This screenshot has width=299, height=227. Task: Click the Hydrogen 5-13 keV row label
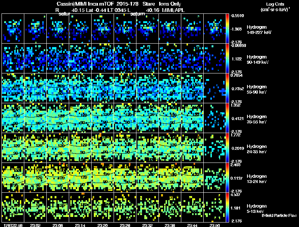(257, 209)
